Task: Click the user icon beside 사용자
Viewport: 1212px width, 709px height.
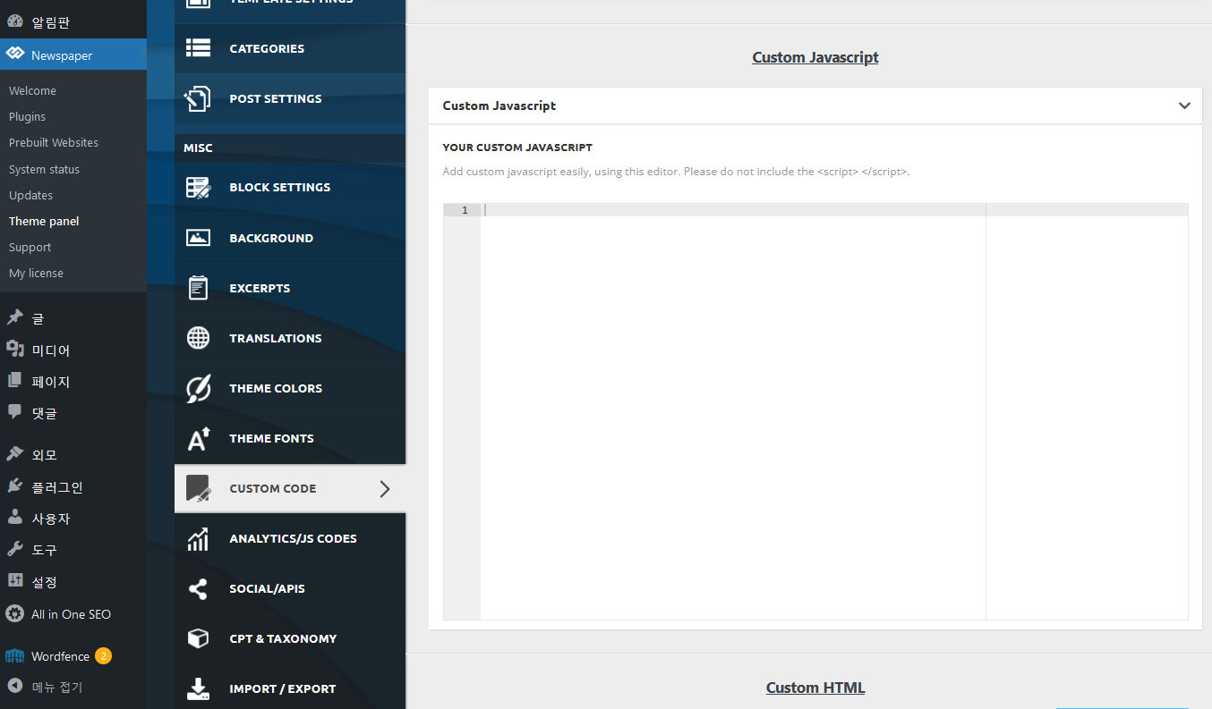Action: tap(15, 518)
